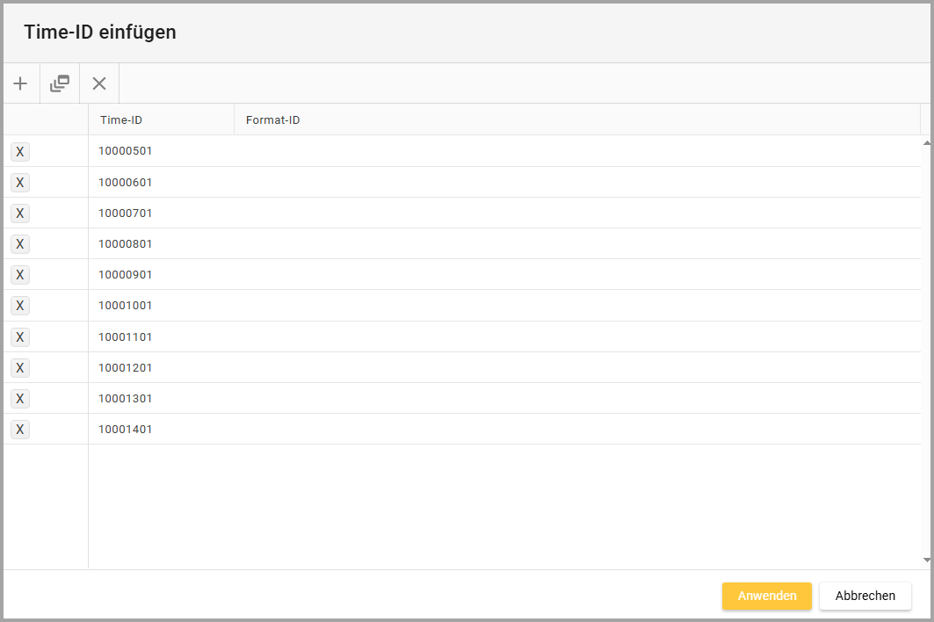The image size is (934, 622).
Task: Remove row with Time-ID 10001201
Action: (x=19, y=367)
